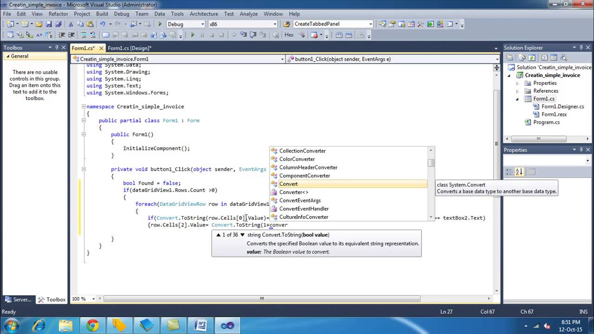Click the IntelliSense list scrollbar thumb
The height and width of the screenshot is (334, 594).
pyautogui.click(x=431, y=163)
